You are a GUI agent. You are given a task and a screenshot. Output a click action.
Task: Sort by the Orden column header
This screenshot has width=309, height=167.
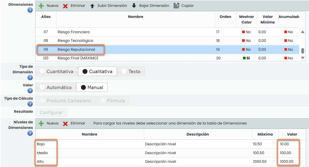(x=225, y=17)
